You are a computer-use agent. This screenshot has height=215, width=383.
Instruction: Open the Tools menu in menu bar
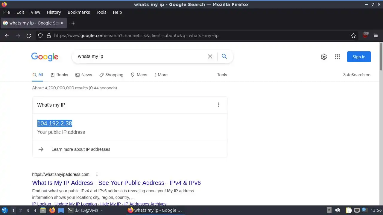pyautogui.click(x=101, y=12)
